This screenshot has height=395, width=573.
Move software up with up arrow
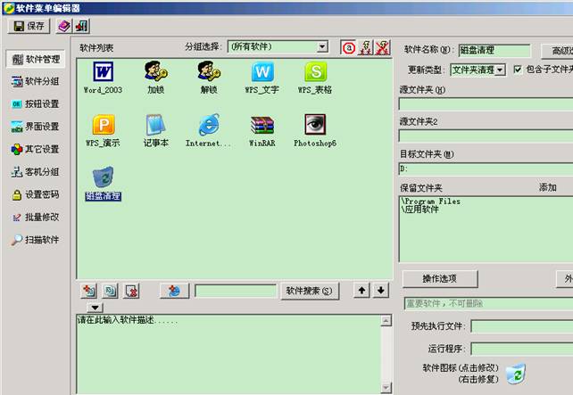361,290
